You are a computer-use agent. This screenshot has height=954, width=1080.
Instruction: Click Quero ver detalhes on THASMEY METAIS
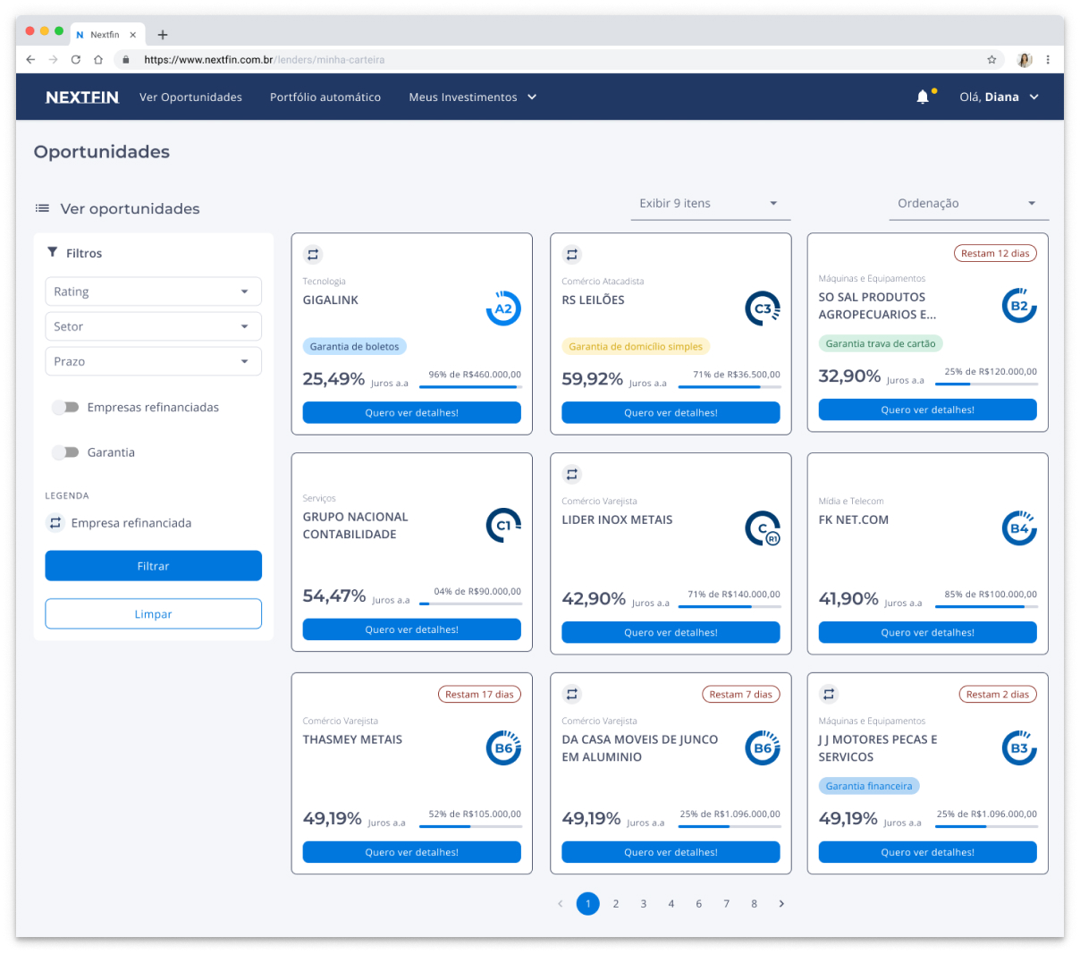coord(411,852)
